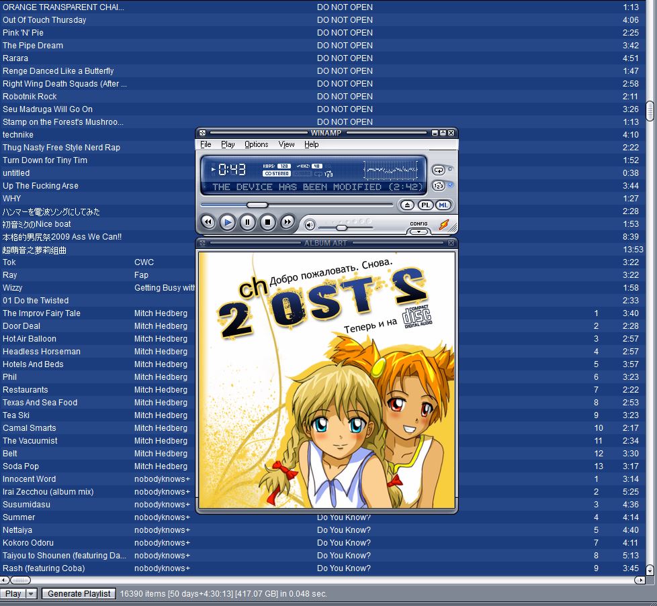Select track 'The Improv Fairy Tale'
This screenshot has height=606, width=657.
coord(42,313)
